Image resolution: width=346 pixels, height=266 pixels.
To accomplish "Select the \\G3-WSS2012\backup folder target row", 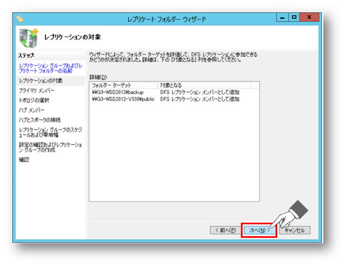I will coord(174,92).
